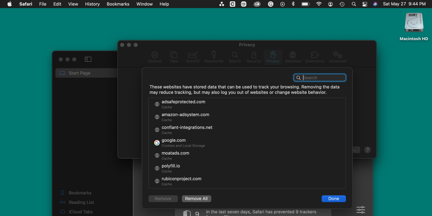Open the Edit menu
Image resolution: width=432 pixels, height=216 pixels.
[x=57, y=4]
